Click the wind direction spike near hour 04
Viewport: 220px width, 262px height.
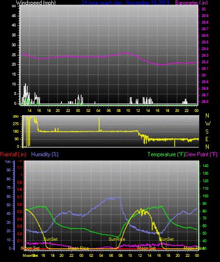coord(99,124)
